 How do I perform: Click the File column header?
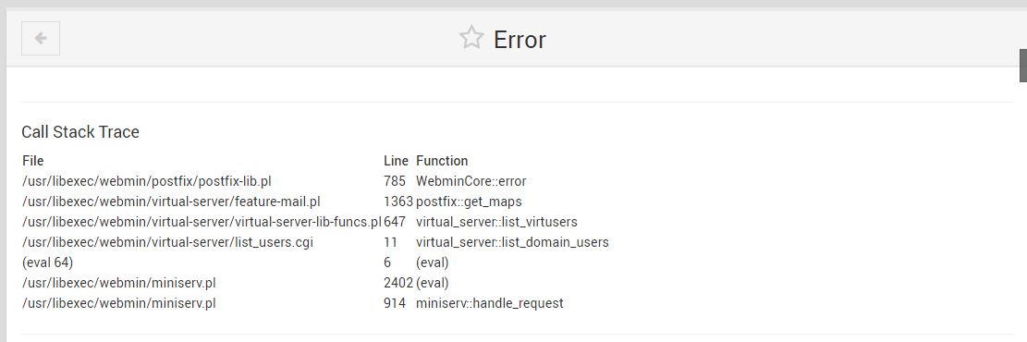(32, 161)
